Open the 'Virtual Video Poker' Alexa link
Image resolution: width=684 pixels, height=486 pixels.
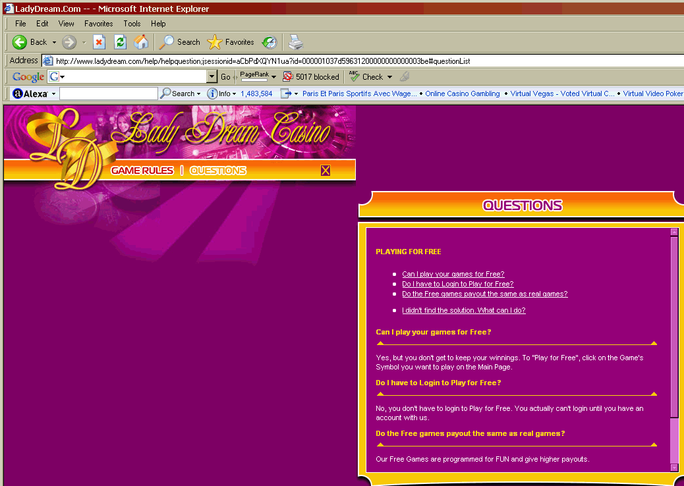click(653, 94)
